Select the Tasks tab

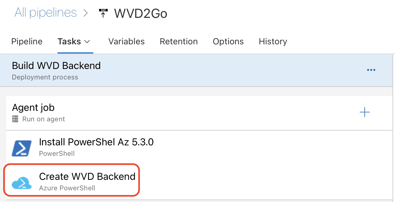(69, 42)
